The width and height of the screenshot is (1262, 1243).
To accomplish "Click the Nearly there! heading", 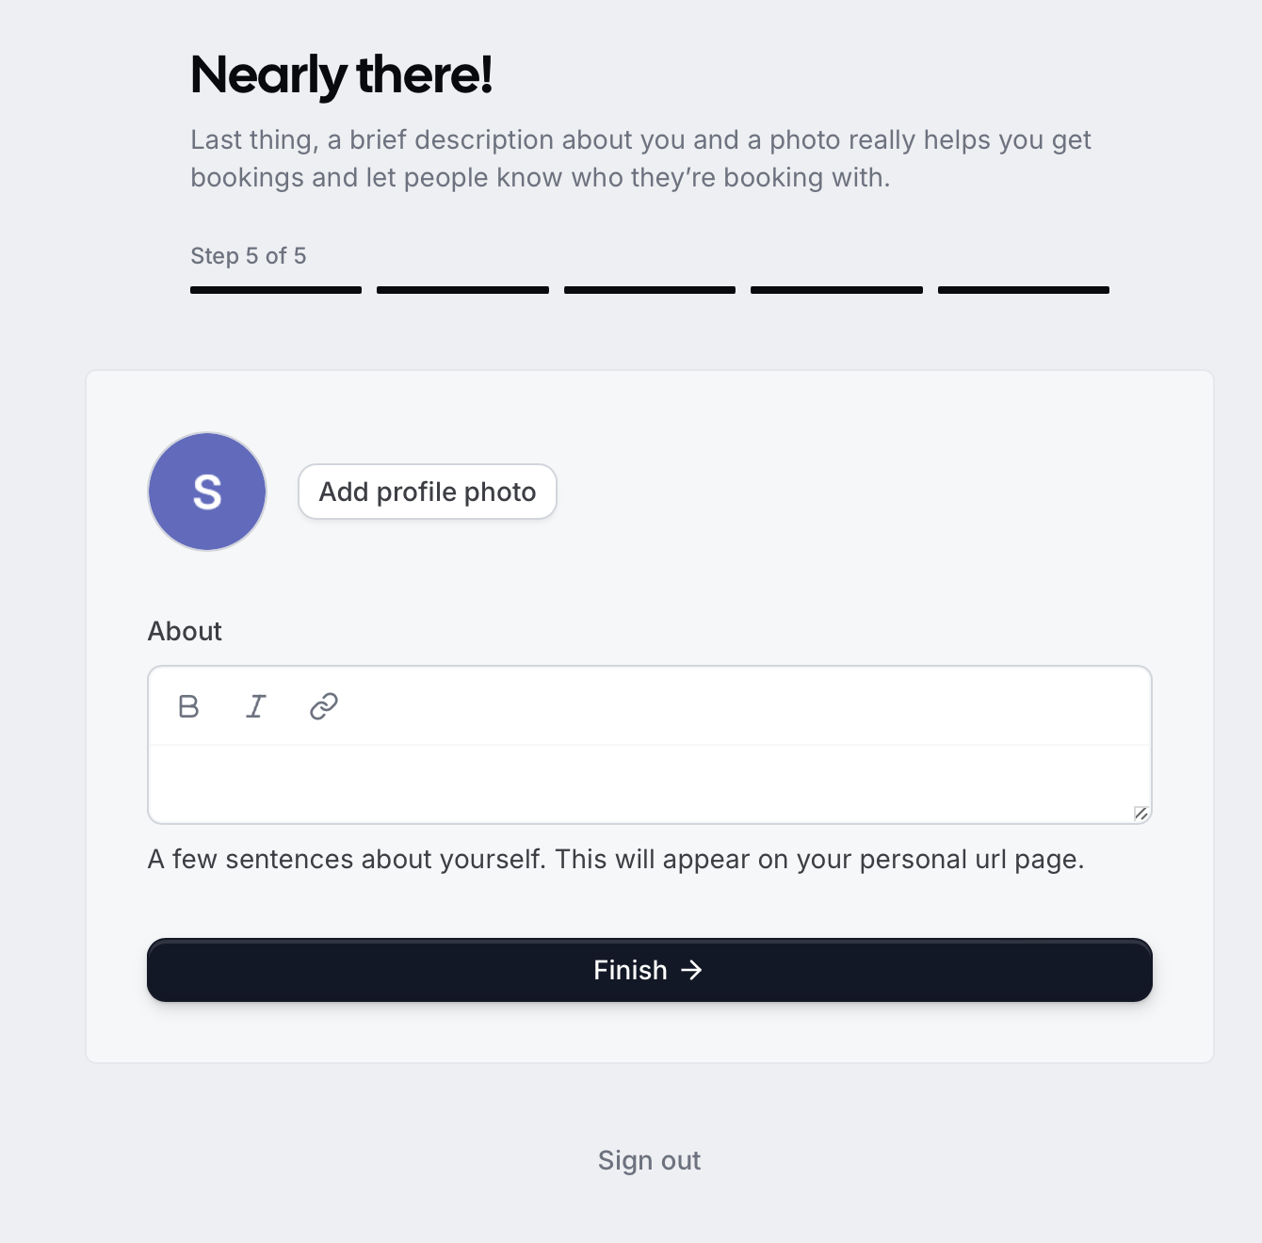I will (x=341, y=75).
